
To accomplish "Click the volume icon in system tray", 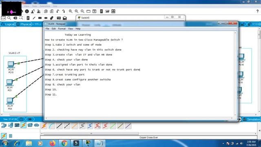I will pyautogui.click(x=241, y=143).
